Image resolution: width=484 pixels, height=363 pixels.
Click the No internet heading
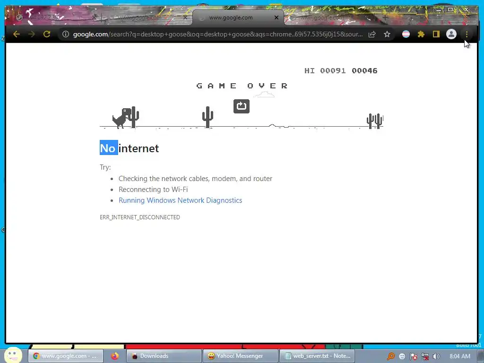pyautogui.click(x=129, y=148)
